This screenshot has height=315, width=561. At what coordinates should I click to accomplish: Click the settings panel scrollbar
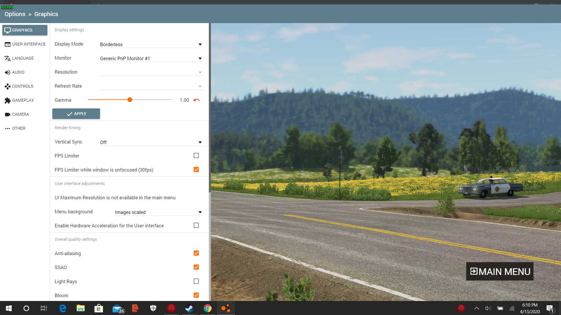pos(210,108)
